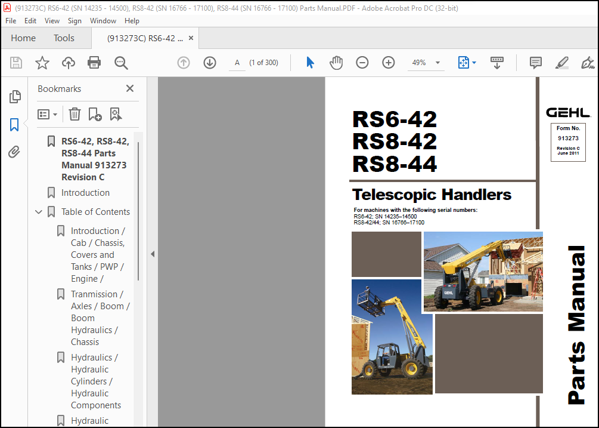599x428 pixels.
Task: Switch to the Home tab
Action: (x=23, y=38)
